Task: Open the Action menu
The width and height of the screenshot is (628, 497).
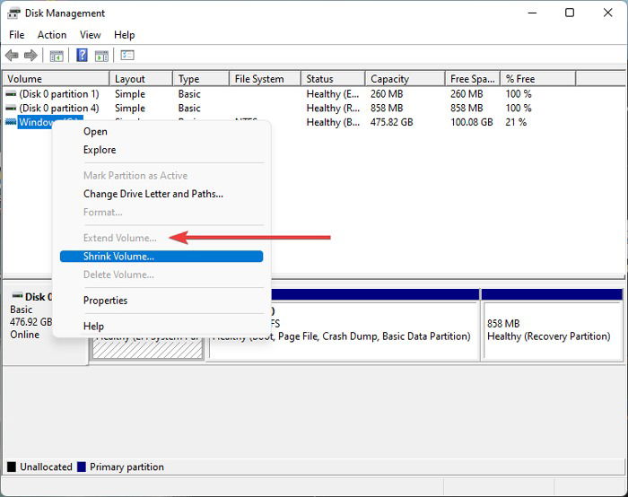Action: (52, 35)
